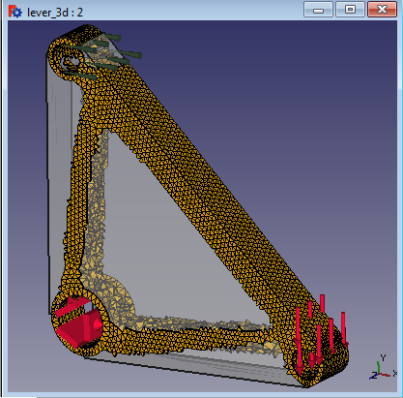Minimize the lever_3d : 2 window
This screenshot has height=398, width=403.
click(318, 10)
